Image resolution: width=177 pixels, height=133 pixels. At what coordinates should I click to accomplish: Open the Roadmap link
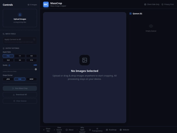(111, 130)
